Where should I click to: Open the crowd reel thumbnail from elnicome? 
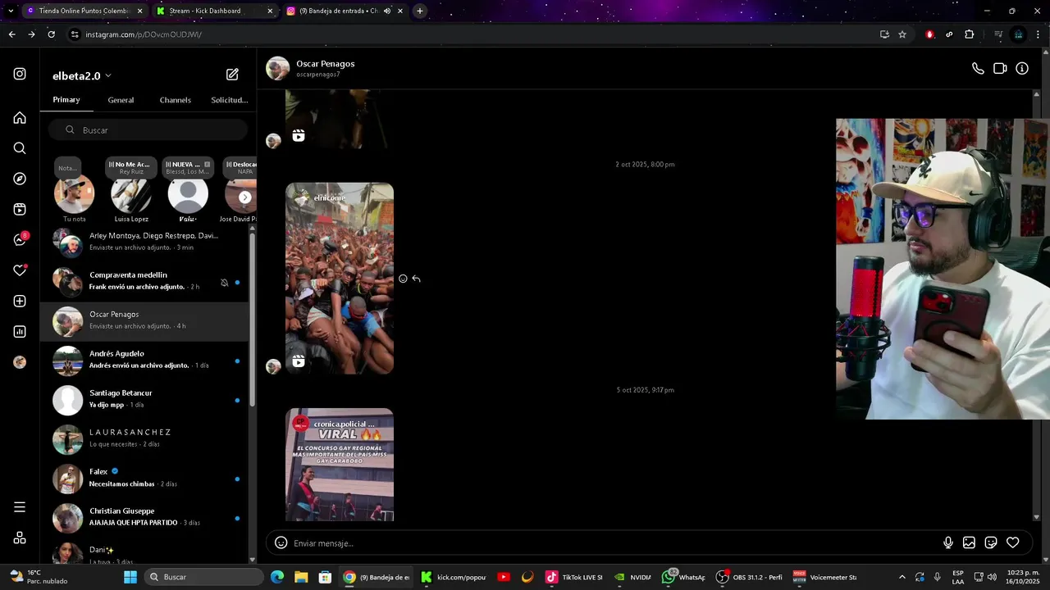340,279
